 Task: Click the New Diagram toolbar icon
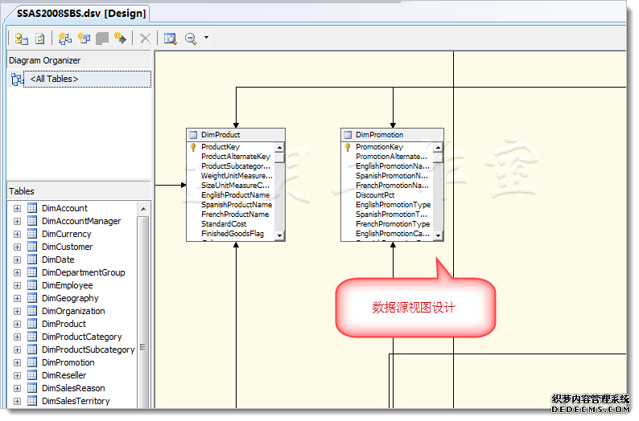(x=65, y=38)
